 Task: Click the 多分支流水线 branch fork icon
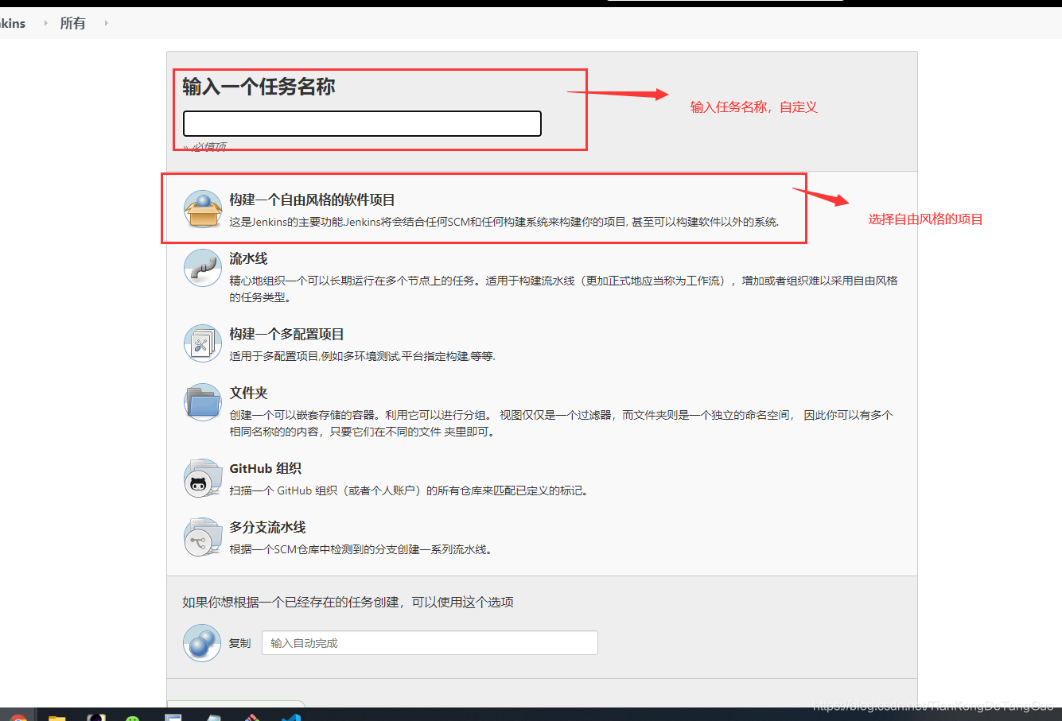coord(202,537)
